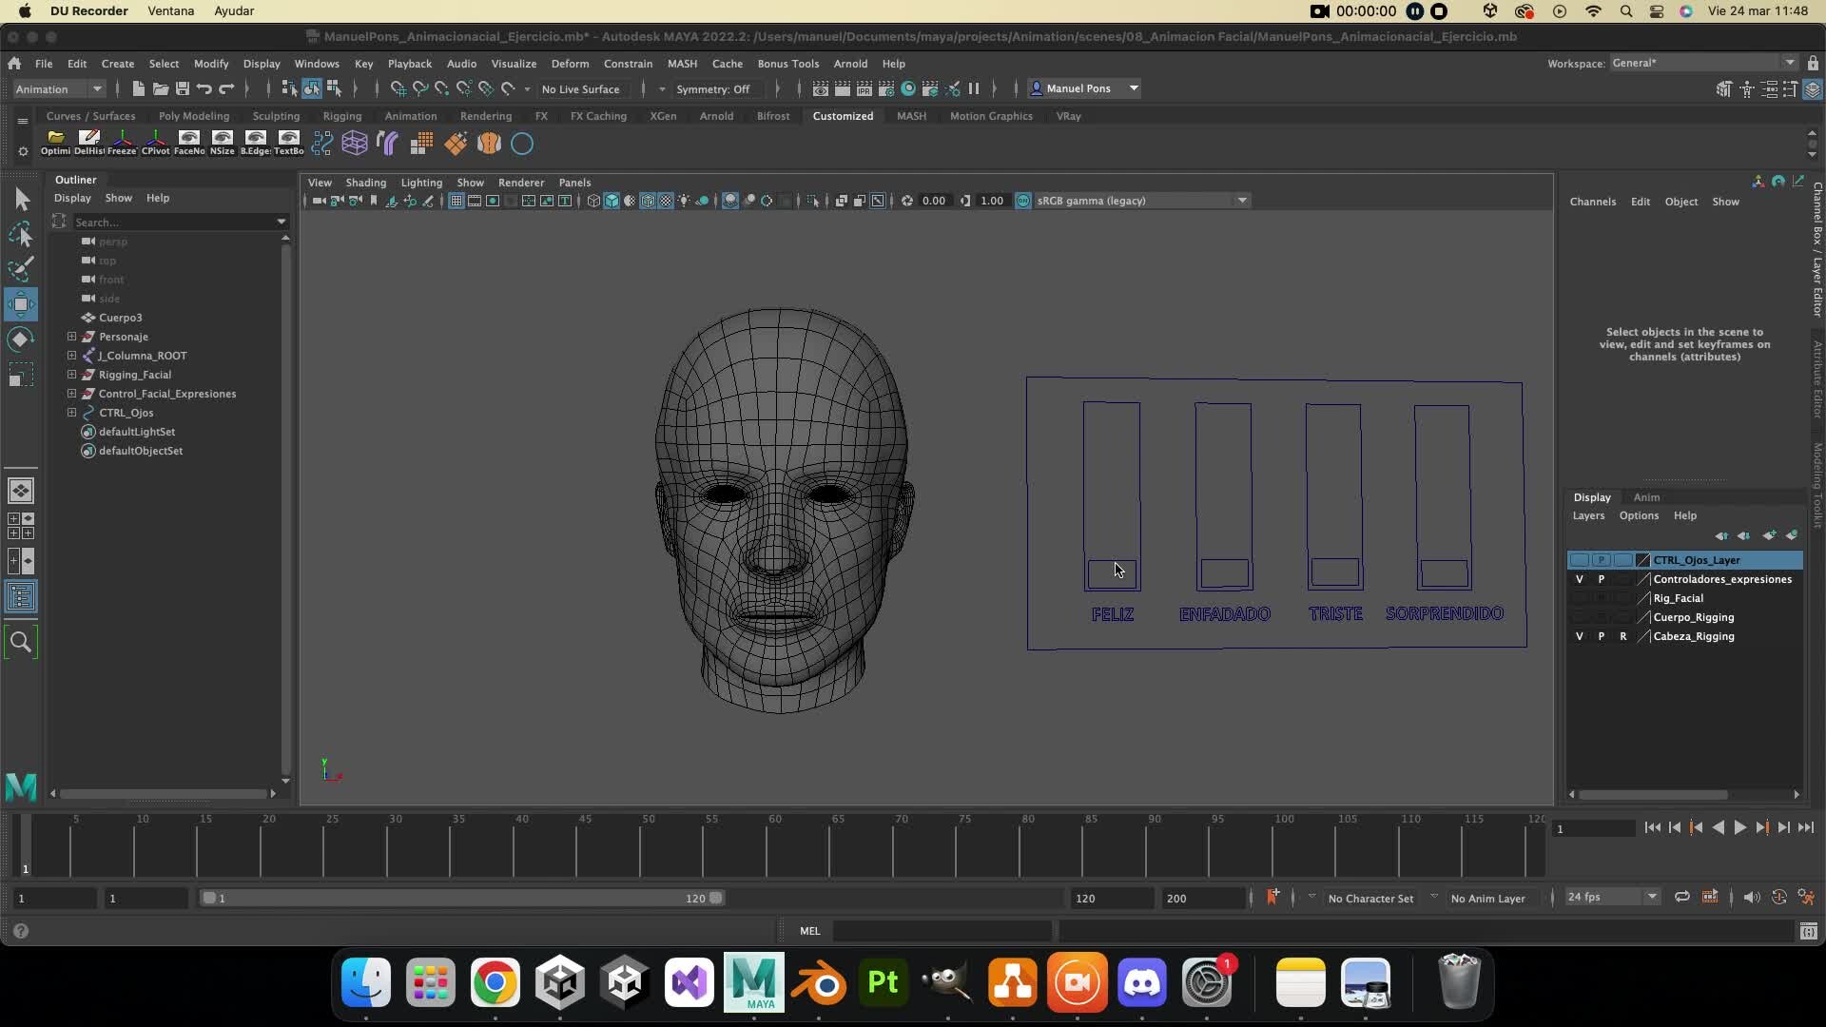Select the Zoom tool in the left toolbar
Viewport: 1826px width, 1027px height.
click(x=21, y=642)
